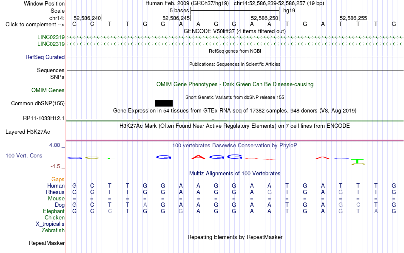Screen dimensions: 404x253
Task: Click the black dbSNP variant block
Action: pyautogui.click(x=164, y=103)
